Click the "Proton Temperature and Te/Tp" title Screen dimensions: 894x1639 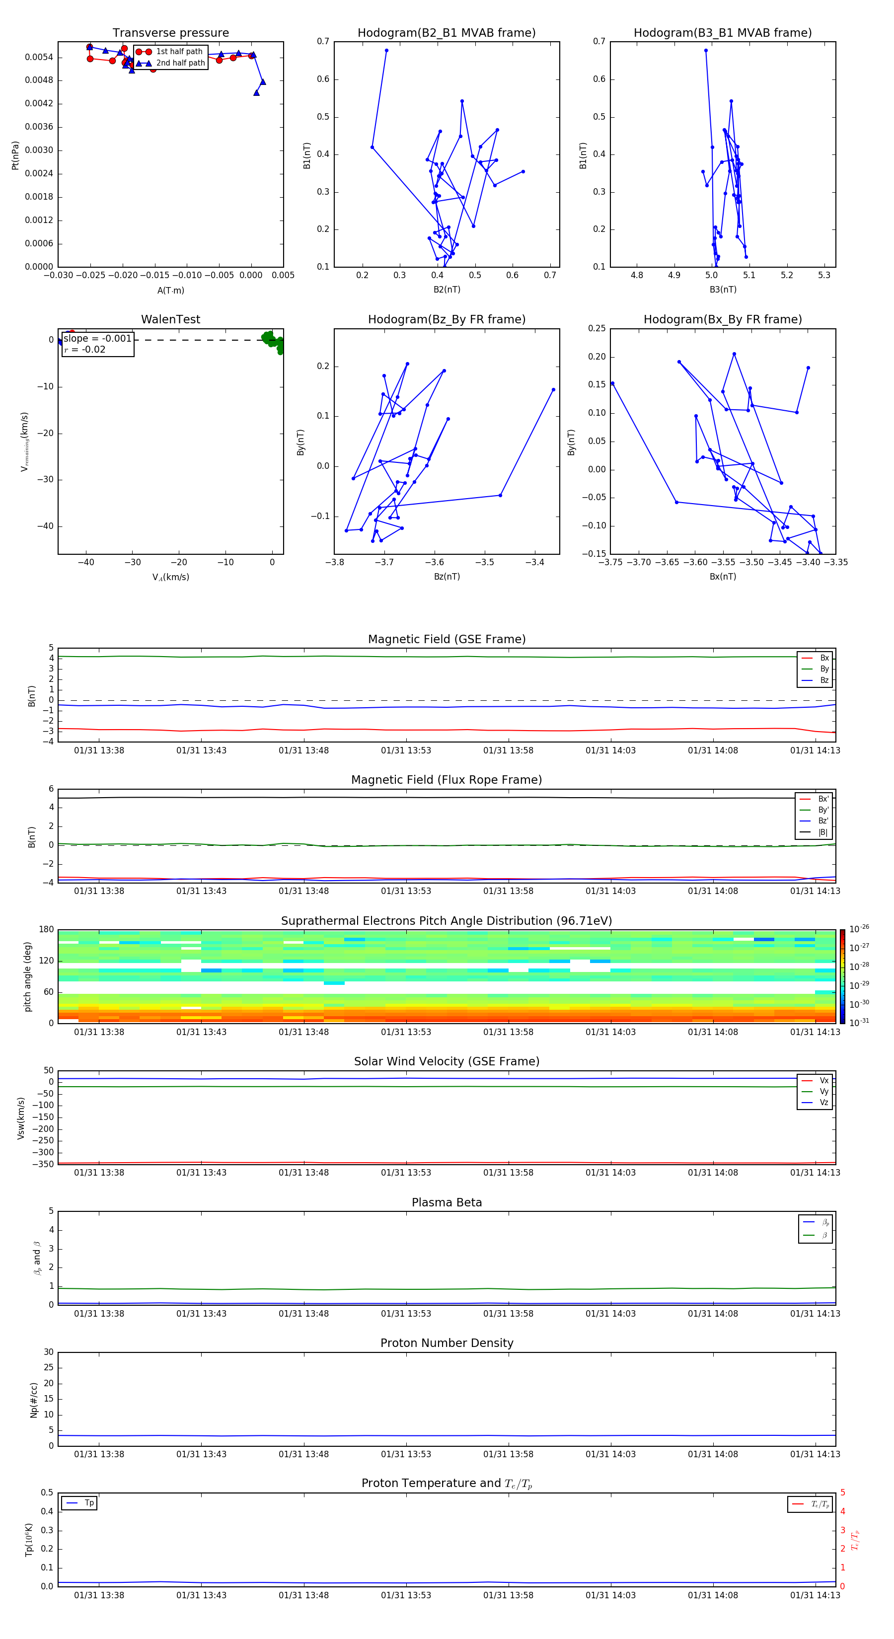tap(447, 1484)
